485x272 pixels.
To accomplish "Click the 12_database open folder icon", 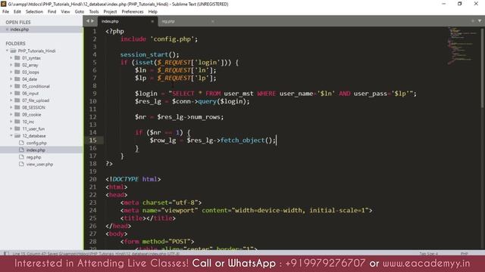I will click(17, 136).
